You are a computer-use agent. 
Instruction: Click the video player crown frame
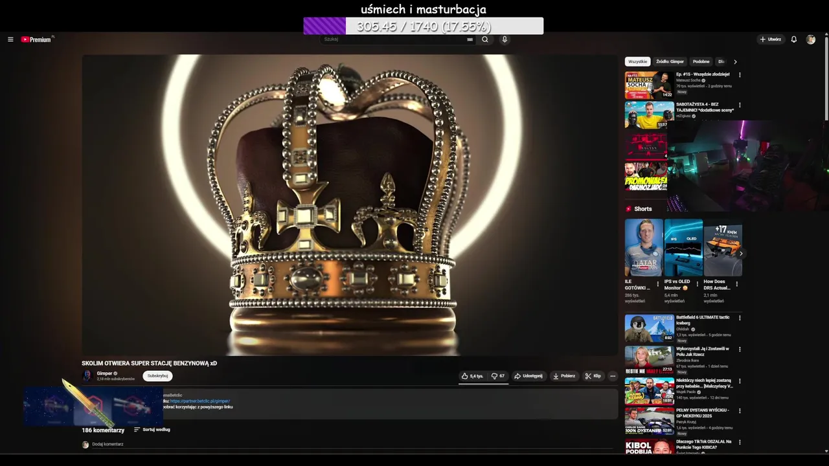pos(350,205)
